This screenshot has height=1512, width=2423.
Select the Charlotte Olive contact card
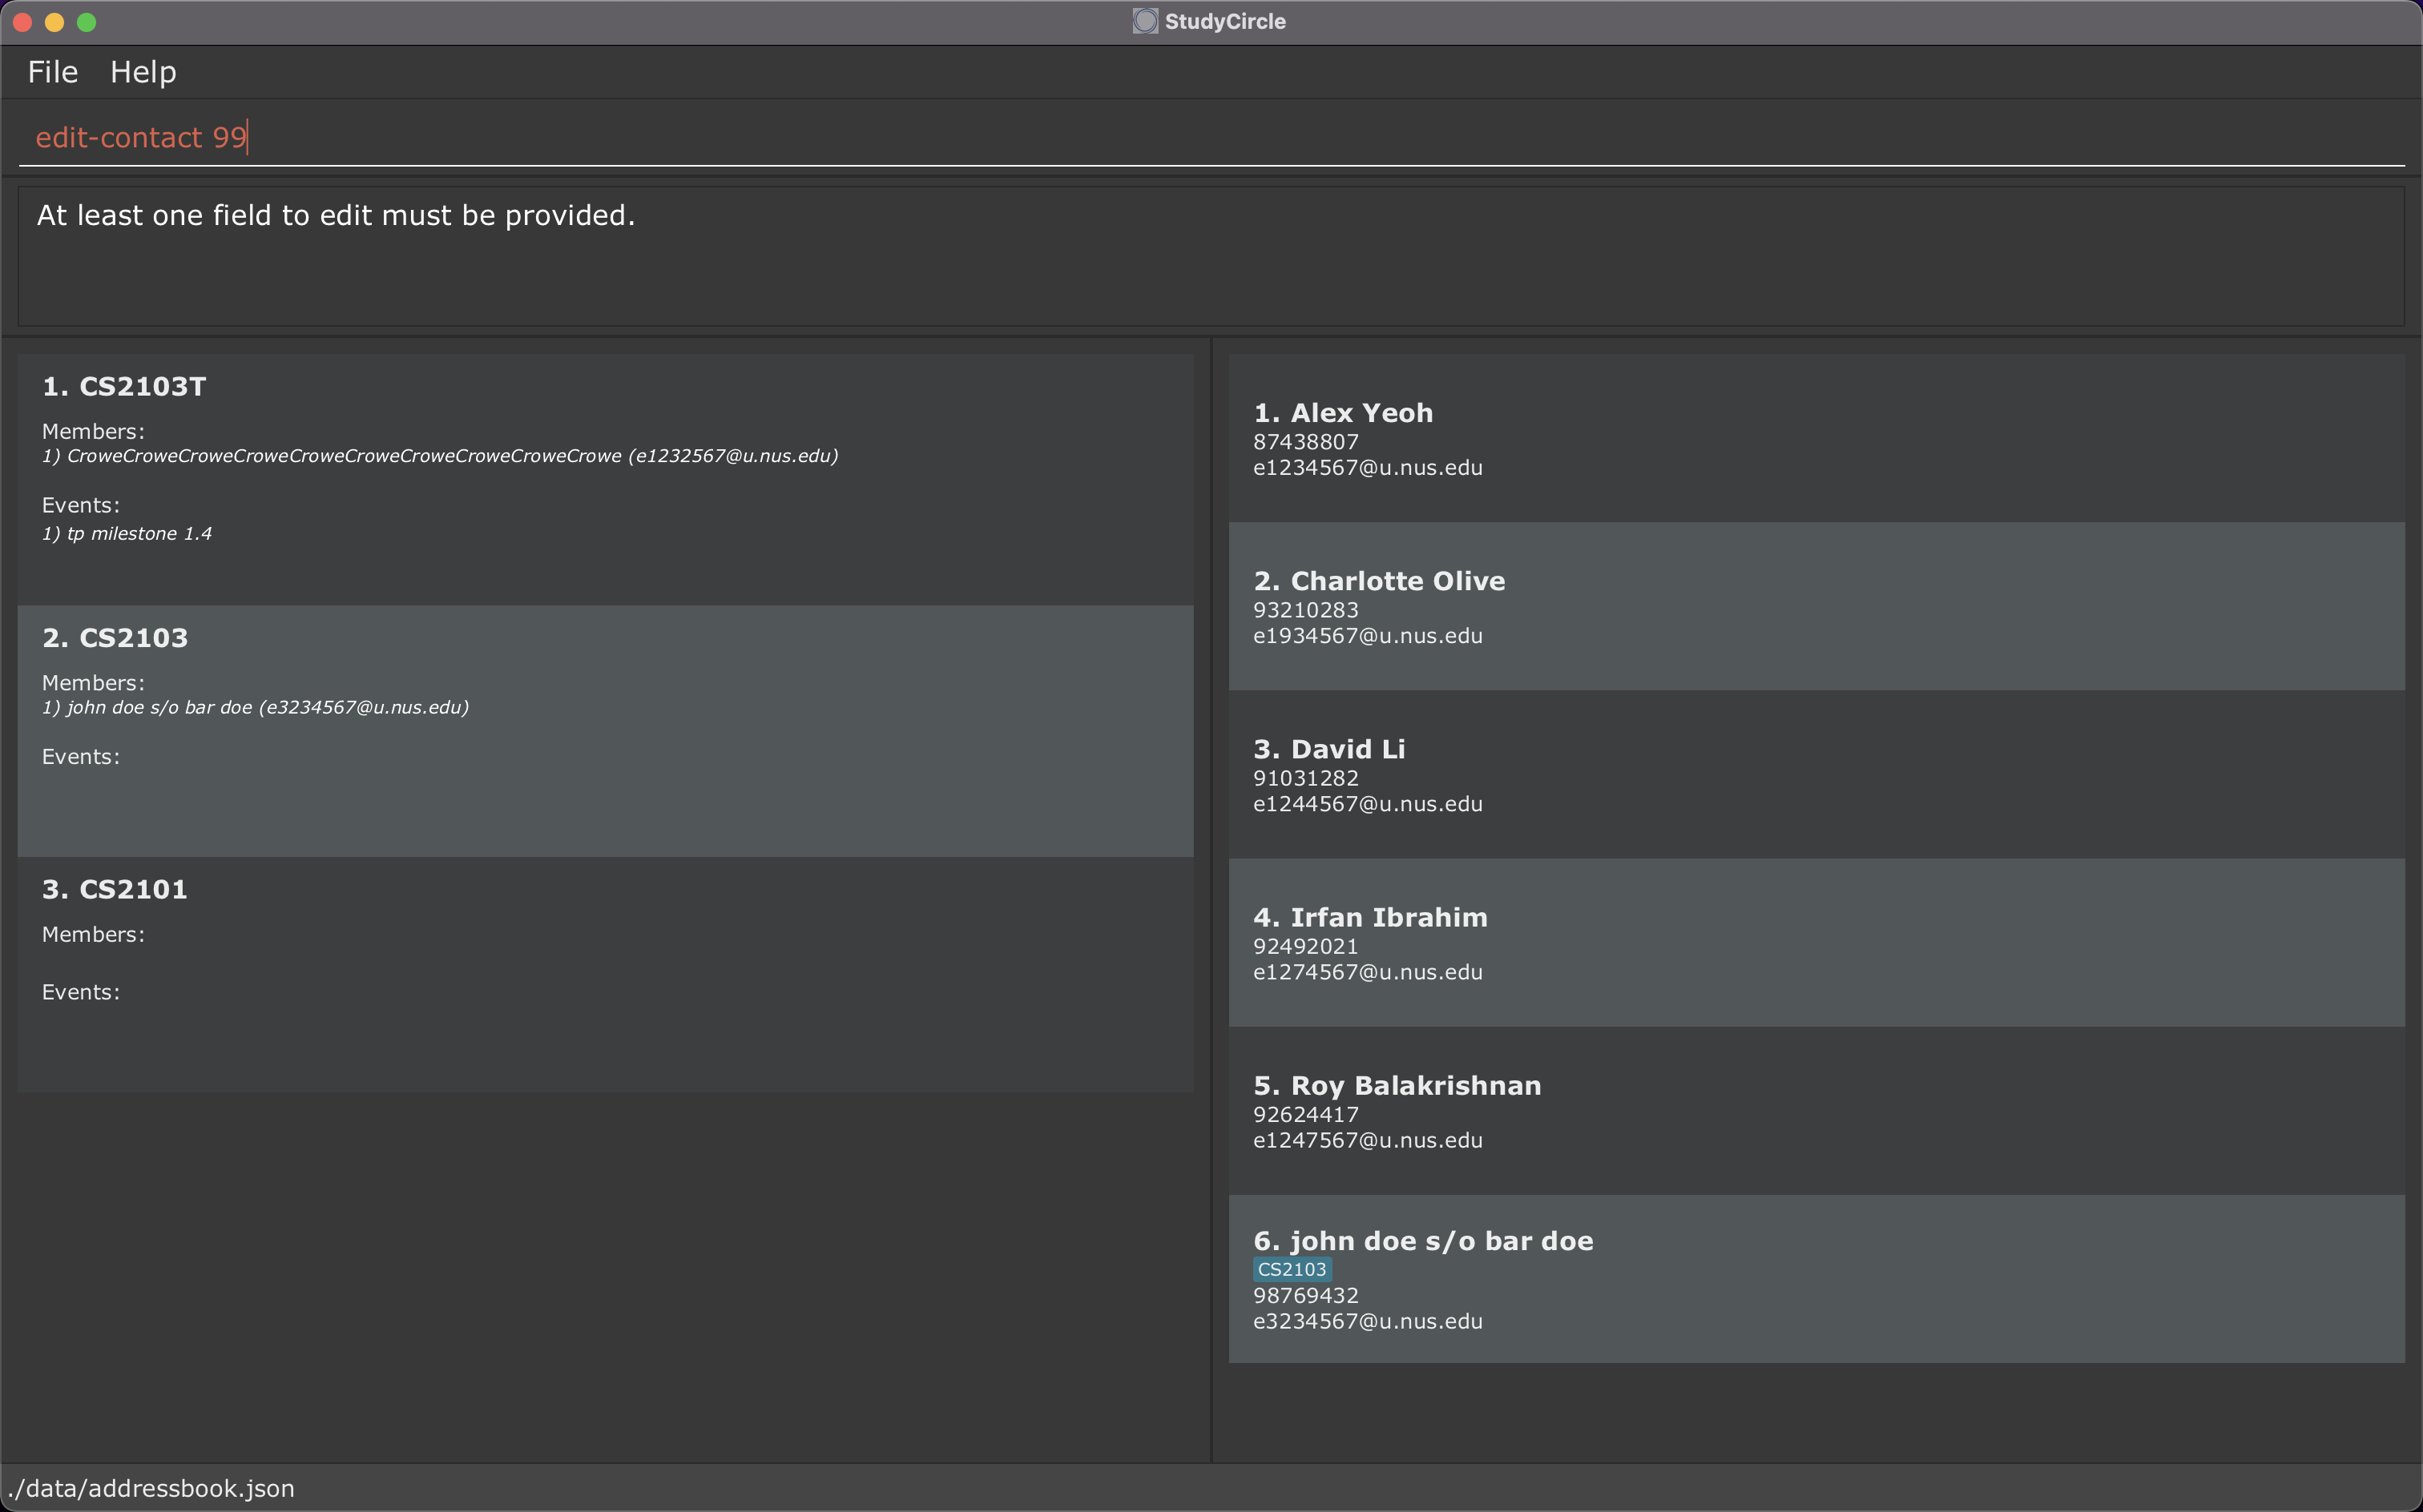click(x=1815, y=606)
